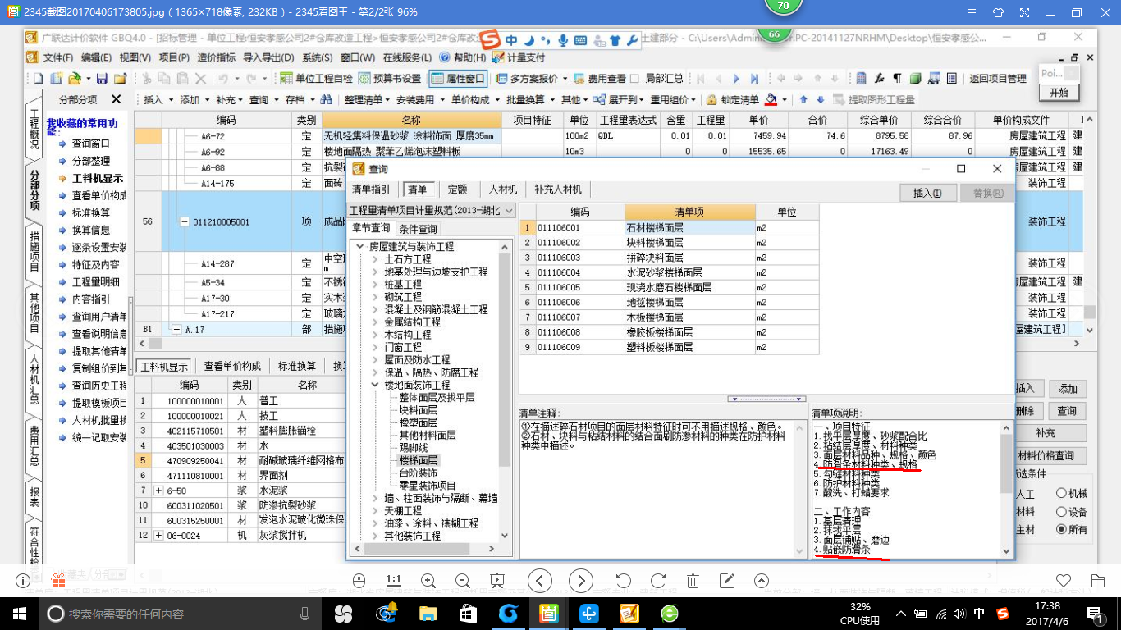Open the 在线服务(L) menu
The height and width of the screenshot is (630, 1121).
407,57
